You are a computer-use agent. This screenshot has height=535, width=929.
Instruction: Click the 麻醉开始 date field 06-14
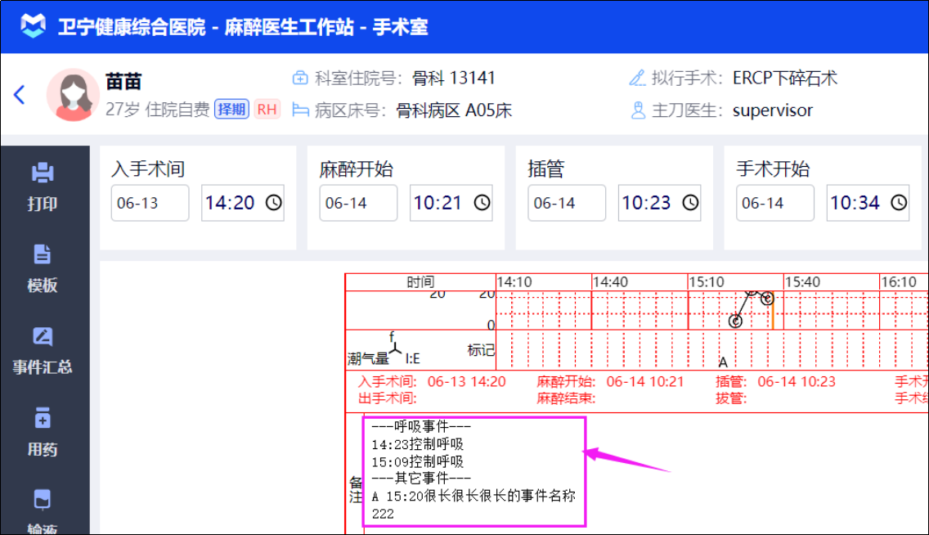click(358, 203)
